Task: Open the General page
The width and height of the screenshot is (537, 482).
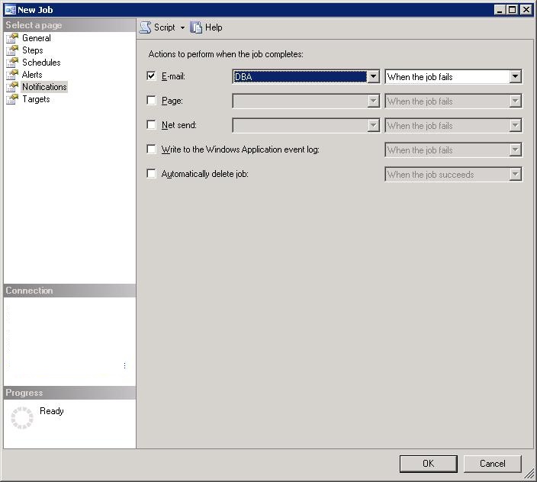Action: coord(37,38)
